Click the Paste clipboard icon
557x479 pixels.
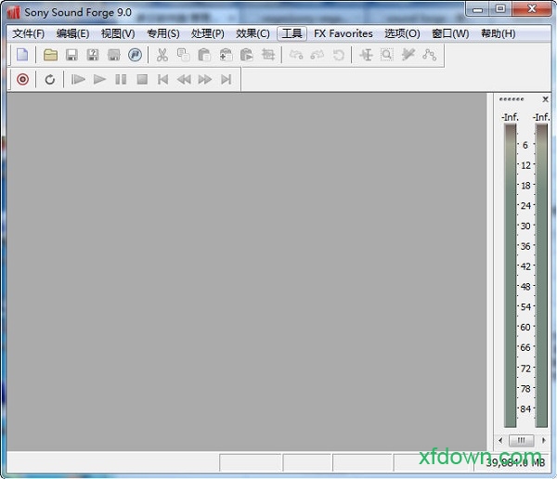click(x=204, y=55)
